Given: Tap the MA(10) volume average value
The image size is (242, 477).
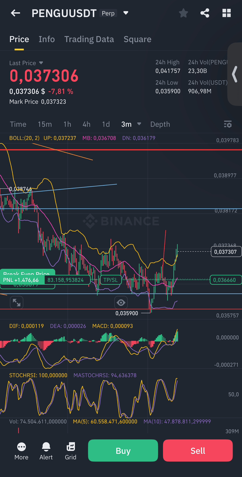Looking at the screenshot, I should [x=177, y=421].
